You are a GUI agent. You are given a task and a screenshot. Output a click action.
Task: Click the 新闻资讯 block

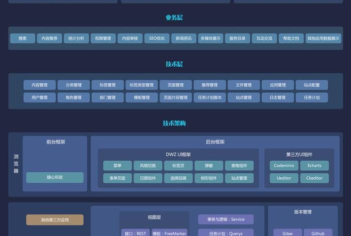[x=184, y=38]
